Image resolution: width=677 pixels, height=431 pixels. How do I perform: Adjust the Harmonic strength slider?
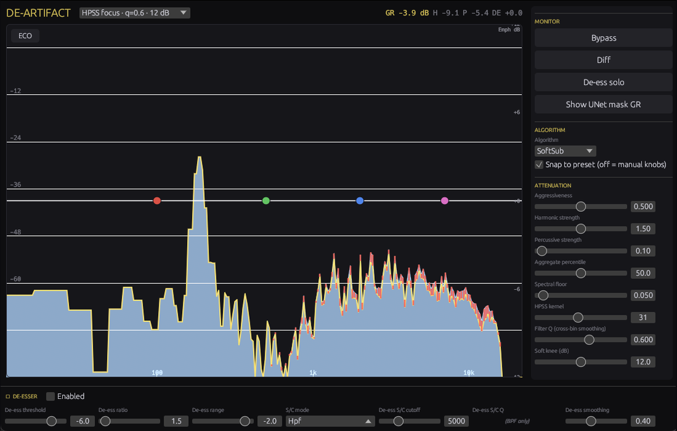(x=581, y=229)
